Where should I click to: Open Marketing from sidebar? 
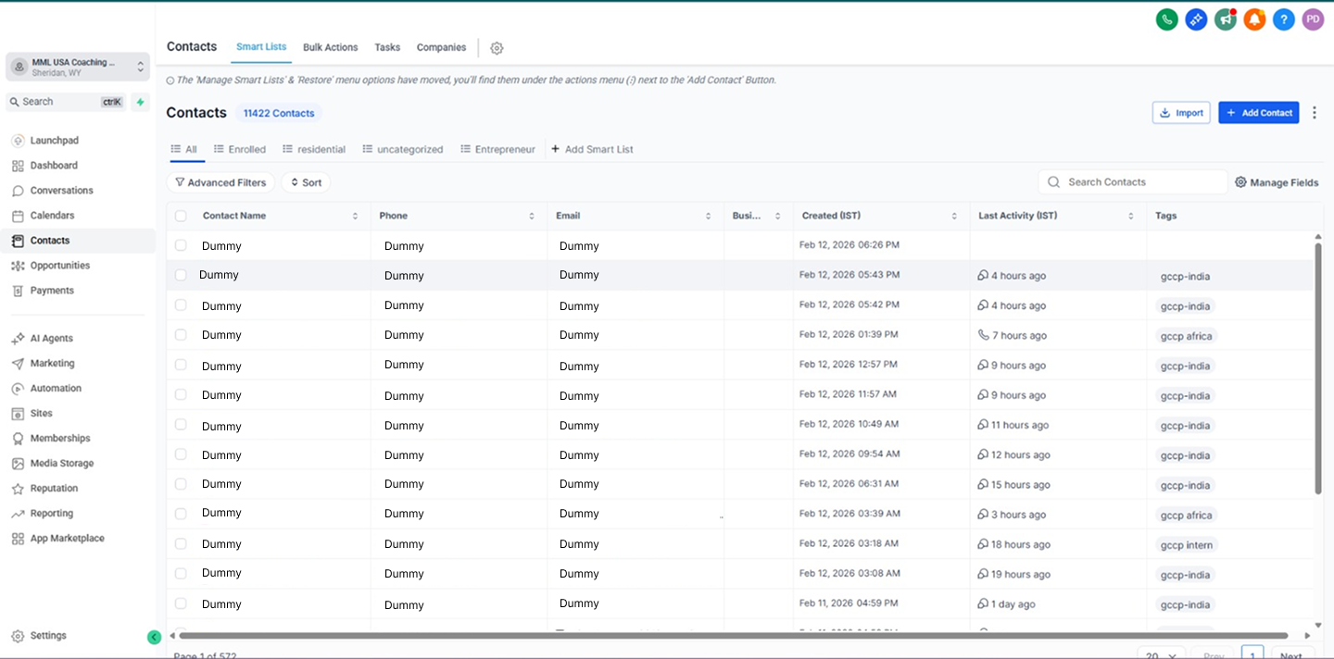[x=52, y=364]
